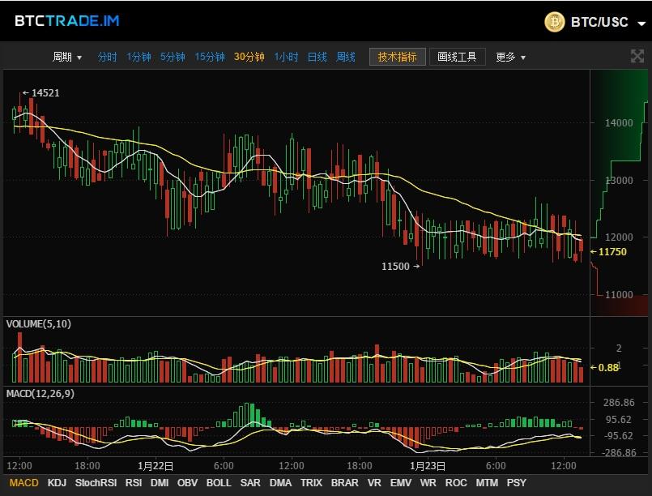Switch chart to 周线 weekly
The height and width of the screenshot is (496, 652).
(x=345, y=57)
